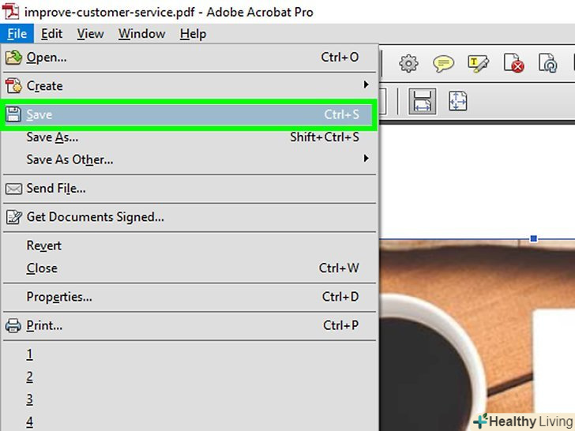Choose Get Documents Signed...
The image size is (575, 431).
coord(190,217)
